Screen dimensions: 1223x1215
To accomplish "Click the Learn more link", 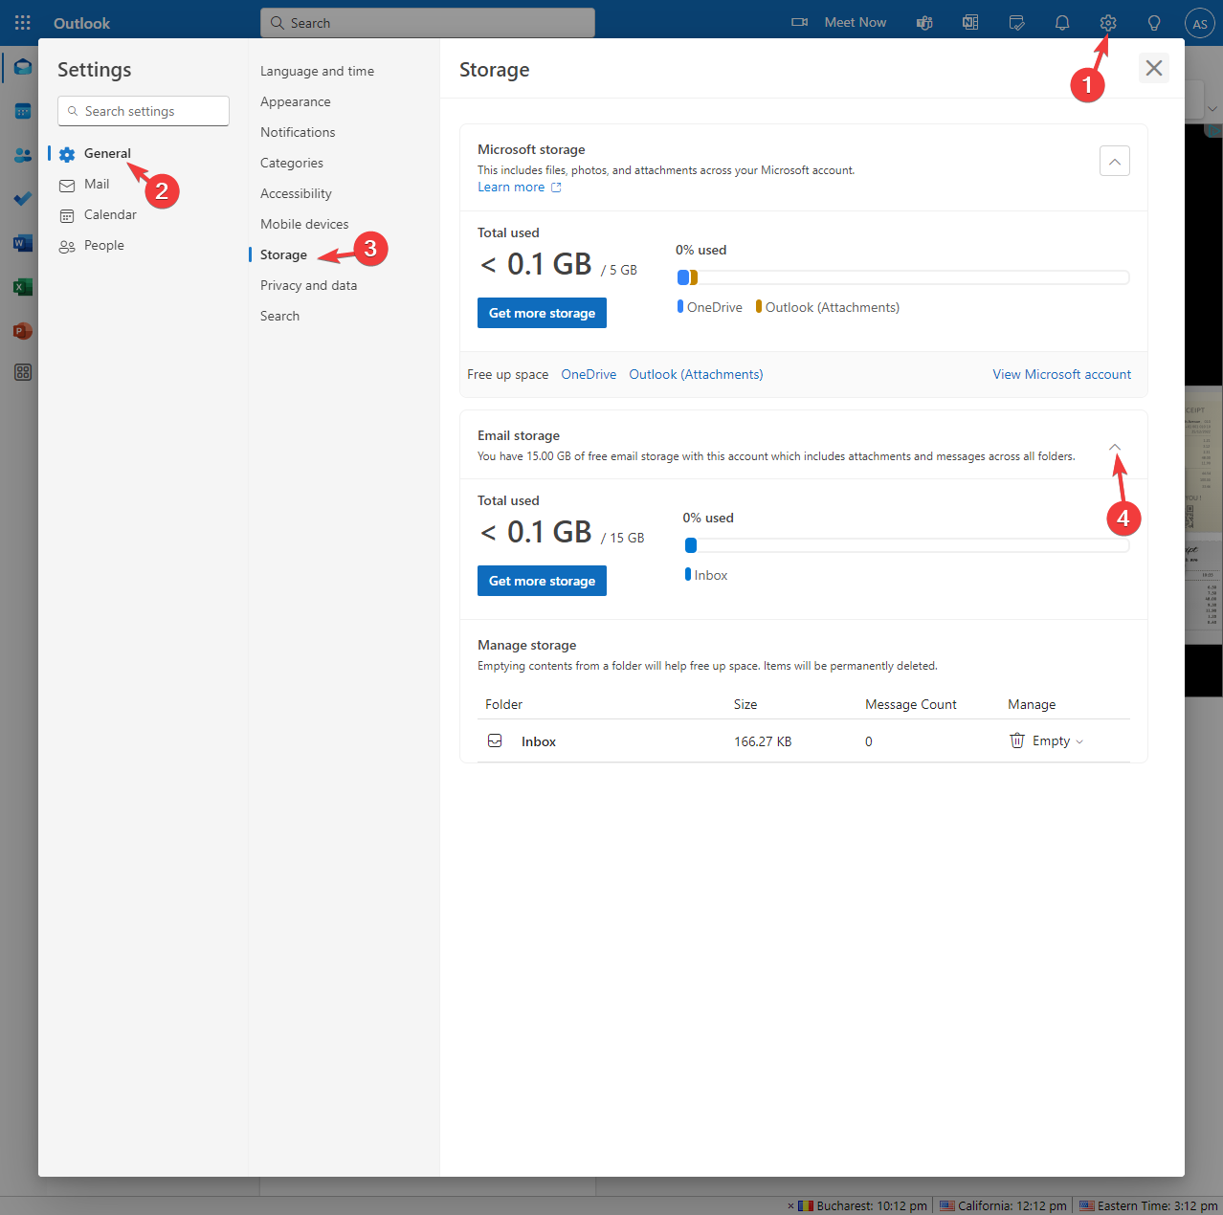I will click(511, 187).
